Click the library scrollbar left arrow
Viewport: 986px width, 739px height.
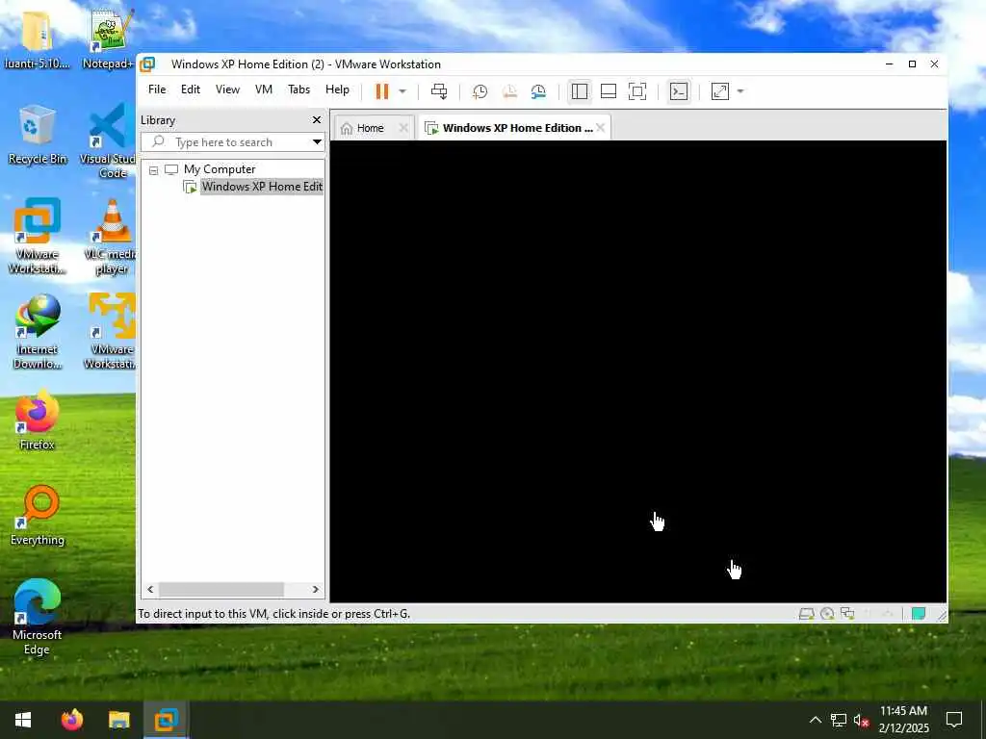click(149, 590)
